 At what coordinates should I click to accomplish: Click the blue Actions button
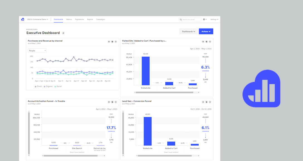(x=206, y=31)
